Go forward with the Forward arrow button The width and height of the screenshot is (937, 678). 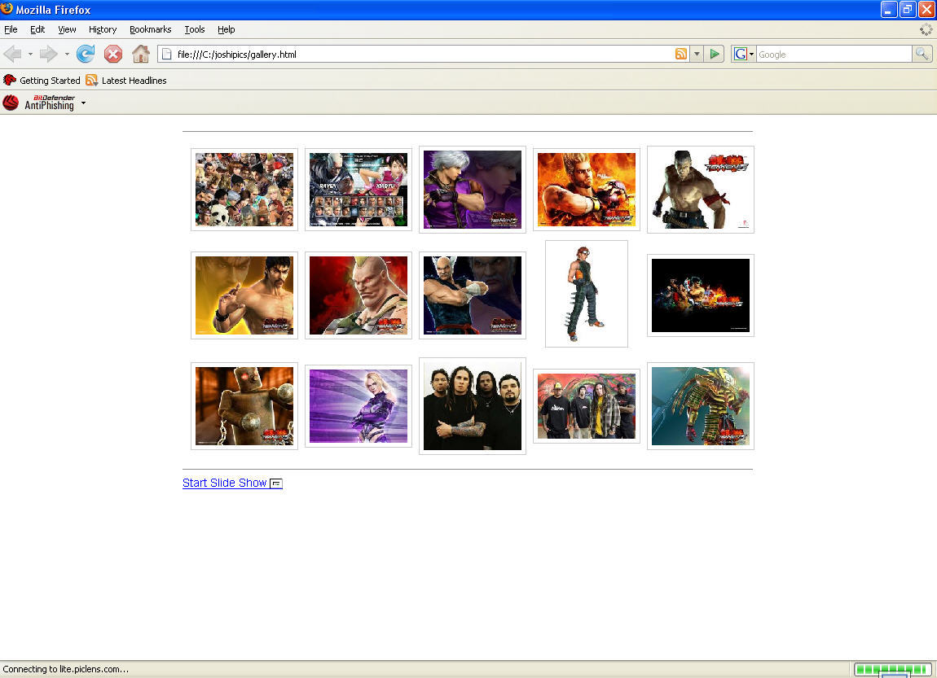tap(48, 55)
